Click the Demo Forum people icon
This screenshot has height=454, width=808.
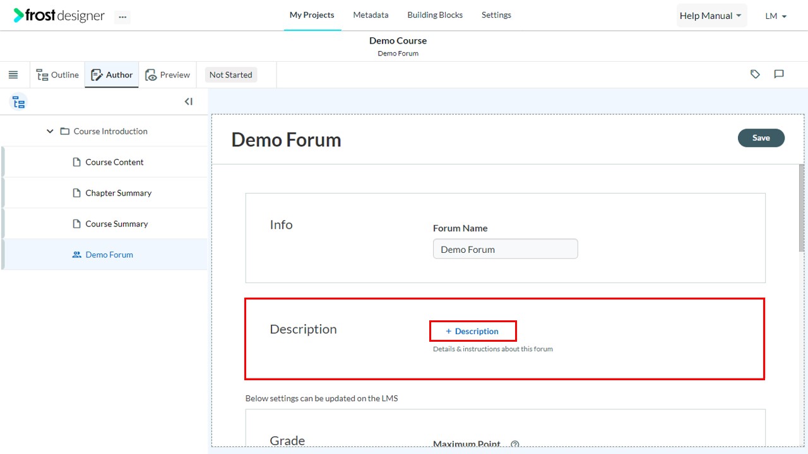click(x=77, y=255)
